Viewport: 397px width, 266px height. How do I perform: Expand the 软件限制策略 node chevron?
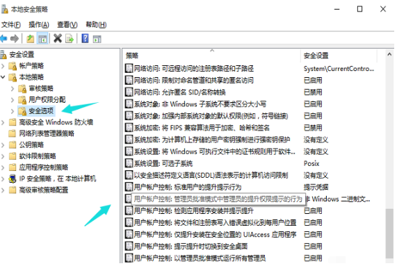pyautogui.click(x=3, y=156)
